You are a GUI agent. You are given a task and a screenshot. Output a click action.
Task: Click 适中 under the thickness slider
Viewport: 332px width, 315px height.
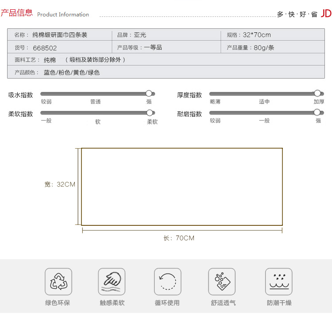[264, 102]
